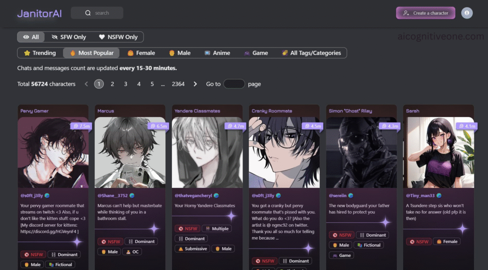Go to page 2
488x270 pixels.
pyautogui.click(x=112, y=84)
